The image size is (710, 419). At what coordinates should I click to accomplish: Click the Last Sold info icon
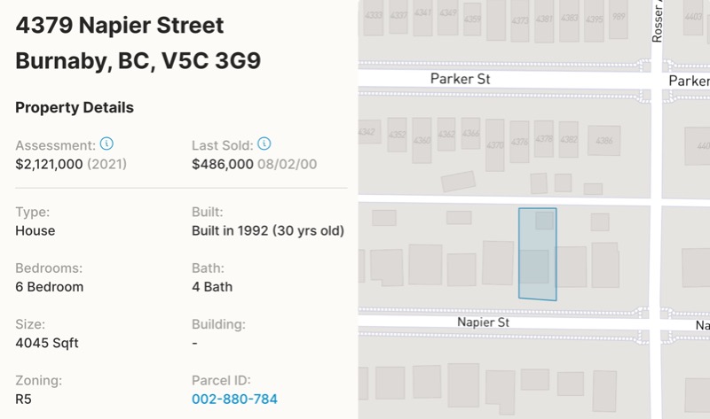pyautogui.click(x=264, y=144)
